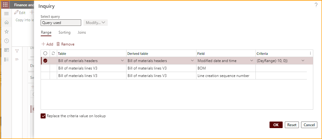This screenshot has width=322, height=139.
Task: Click the Reset button
Action: pos(292,125)
